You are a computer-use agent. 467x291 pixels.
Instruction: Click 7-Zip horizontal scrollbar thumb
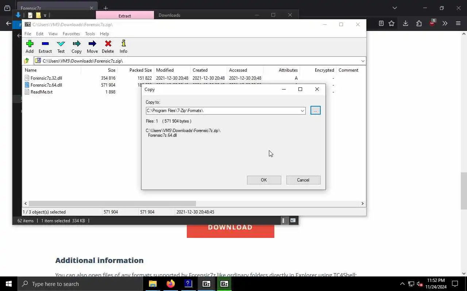point(112,203)
